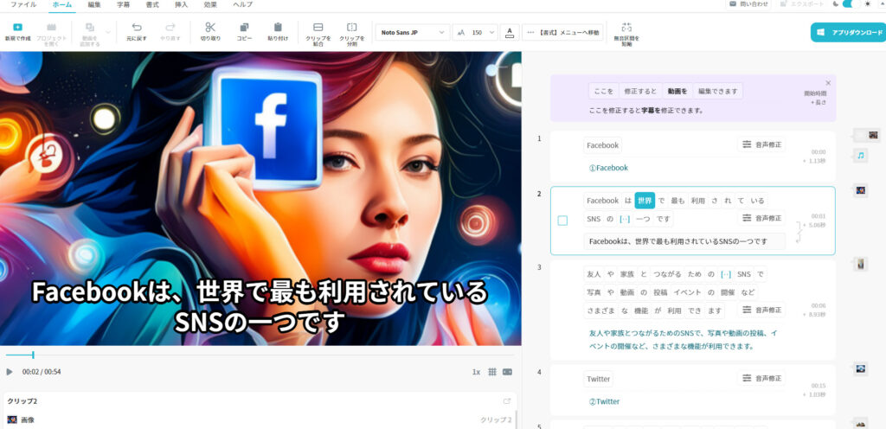Switch to the ホーム tab
Image resolution: width=886 pixels, height=429 pixels.
pos(61,4)
